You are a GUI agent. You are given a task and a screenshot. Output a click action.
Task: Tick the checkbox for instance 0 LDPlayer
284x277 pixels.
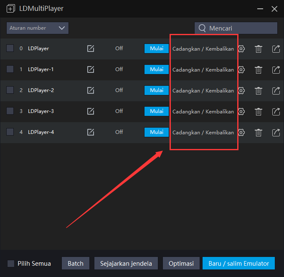(10, 48)
